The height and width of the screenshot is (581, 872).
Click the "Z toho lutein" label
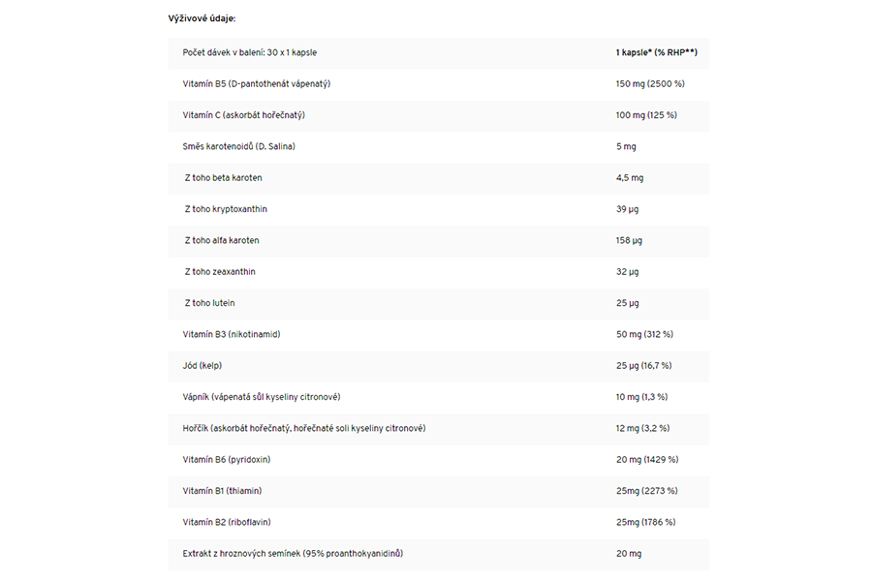click(x=209, y=303)
